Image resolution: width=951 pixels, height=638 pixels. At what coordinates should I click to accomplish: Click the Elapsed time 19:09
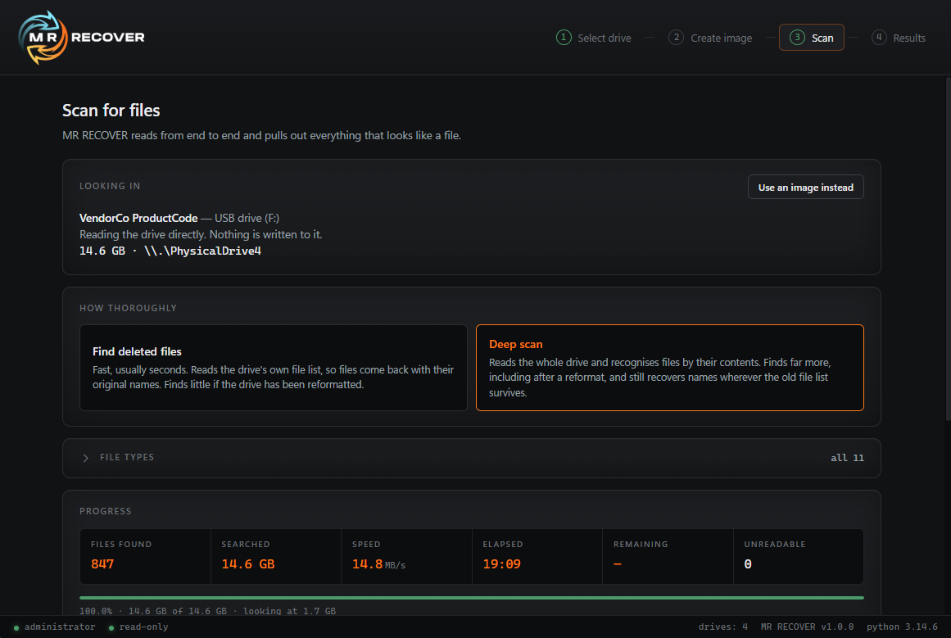pyautogui.click(x=501, y=564)
